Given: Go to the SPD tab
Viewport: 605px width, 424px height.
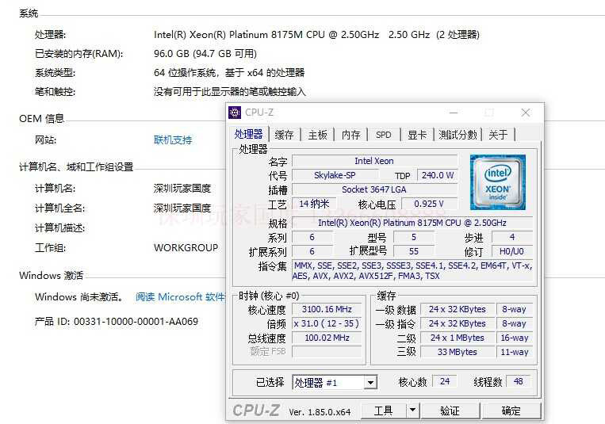Looking at the screenshot, I should (384, 135).
